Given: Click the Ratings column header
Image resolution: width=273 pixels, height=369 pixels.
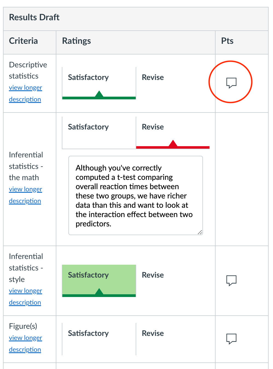Looking at the screenshot, I should pyautogui.click(x=76, y=41).
